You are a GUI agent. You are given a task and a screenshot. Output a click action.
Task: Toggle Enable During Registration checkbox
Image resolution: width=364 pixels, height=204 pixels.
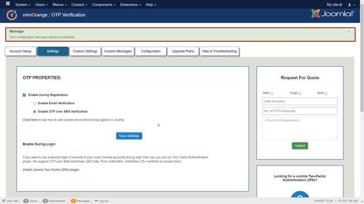(24, 95)
